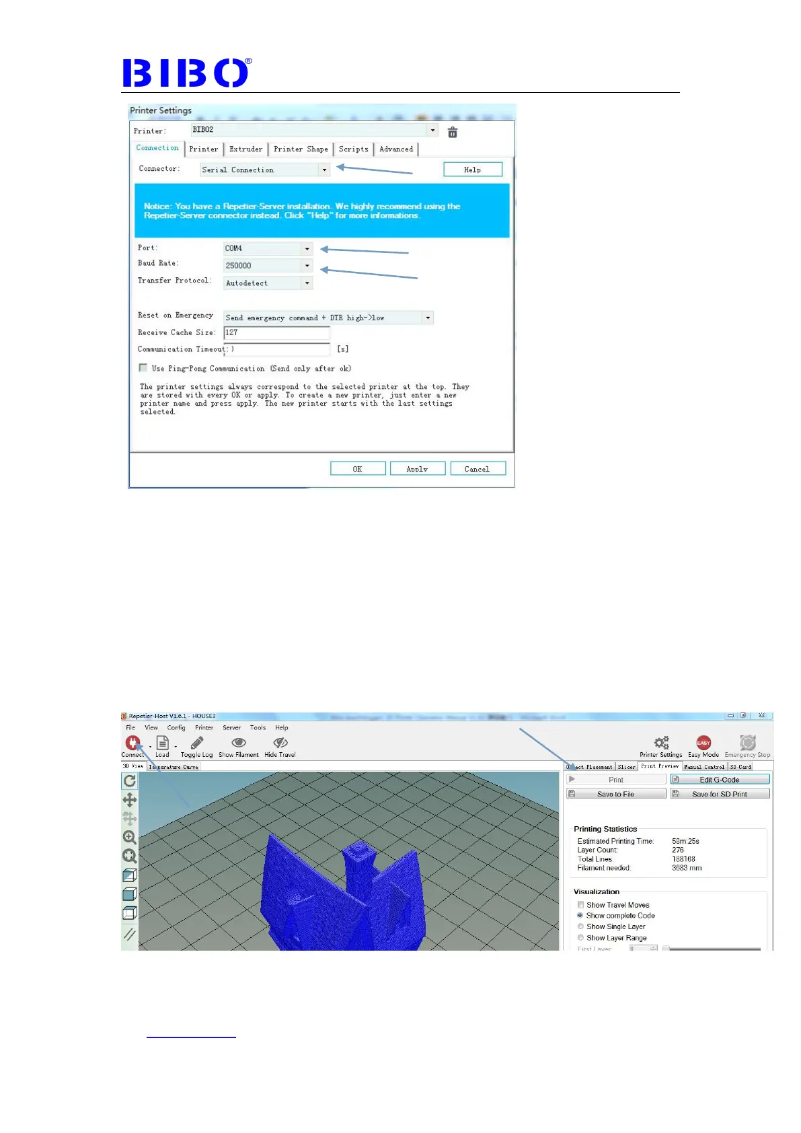Click the Communication Timeout field
Viewport: 801px width, 1133px height.
pos(276,349)
